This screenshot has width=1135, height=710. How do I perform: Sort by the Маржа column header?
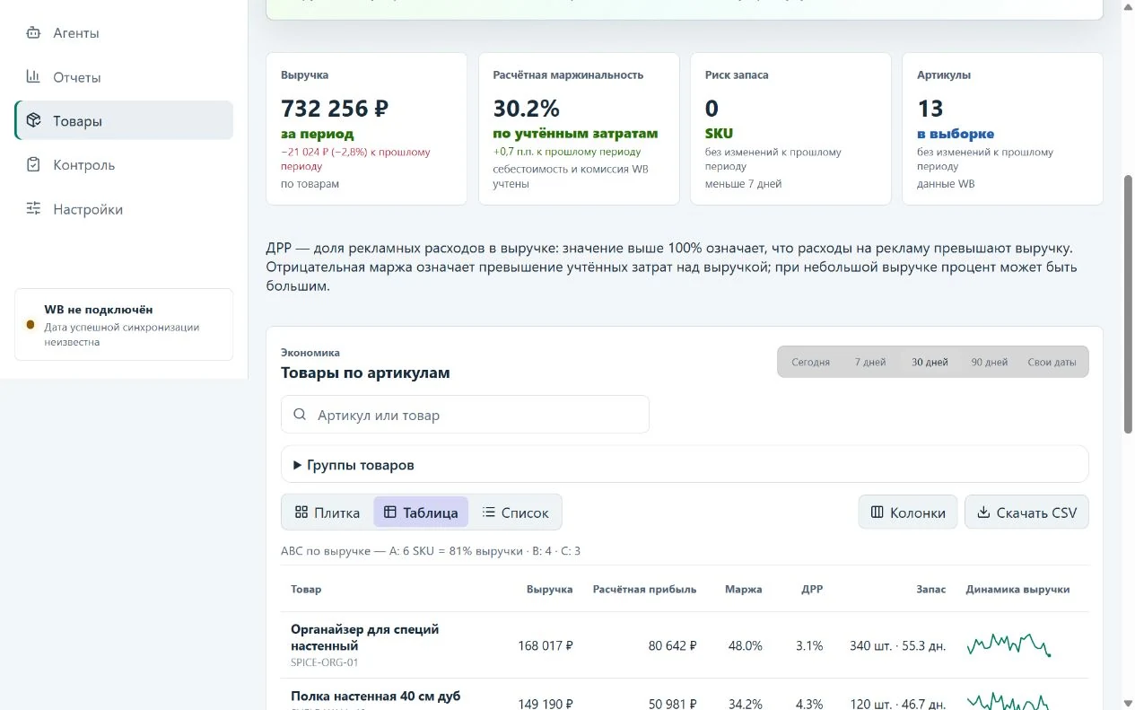click(744, 590)
